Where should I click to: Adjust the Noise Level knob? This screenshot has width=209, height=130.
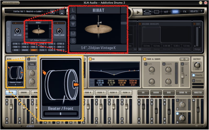click(32, 81)
